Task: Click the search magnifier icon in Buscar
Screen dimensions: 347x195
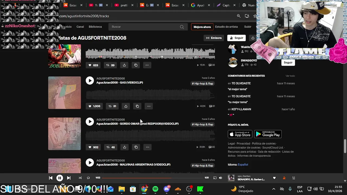Action: [x=182, y=27]
